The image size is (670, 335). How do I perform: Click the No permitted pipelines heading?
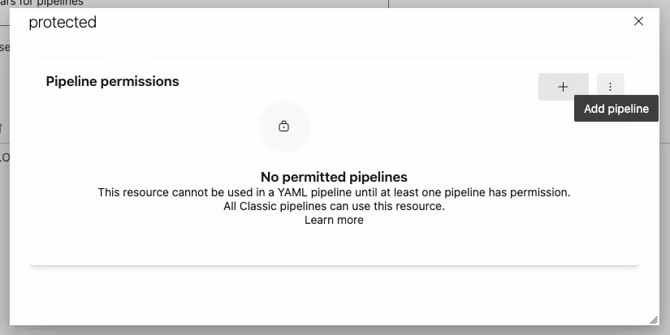click(334, 176)
